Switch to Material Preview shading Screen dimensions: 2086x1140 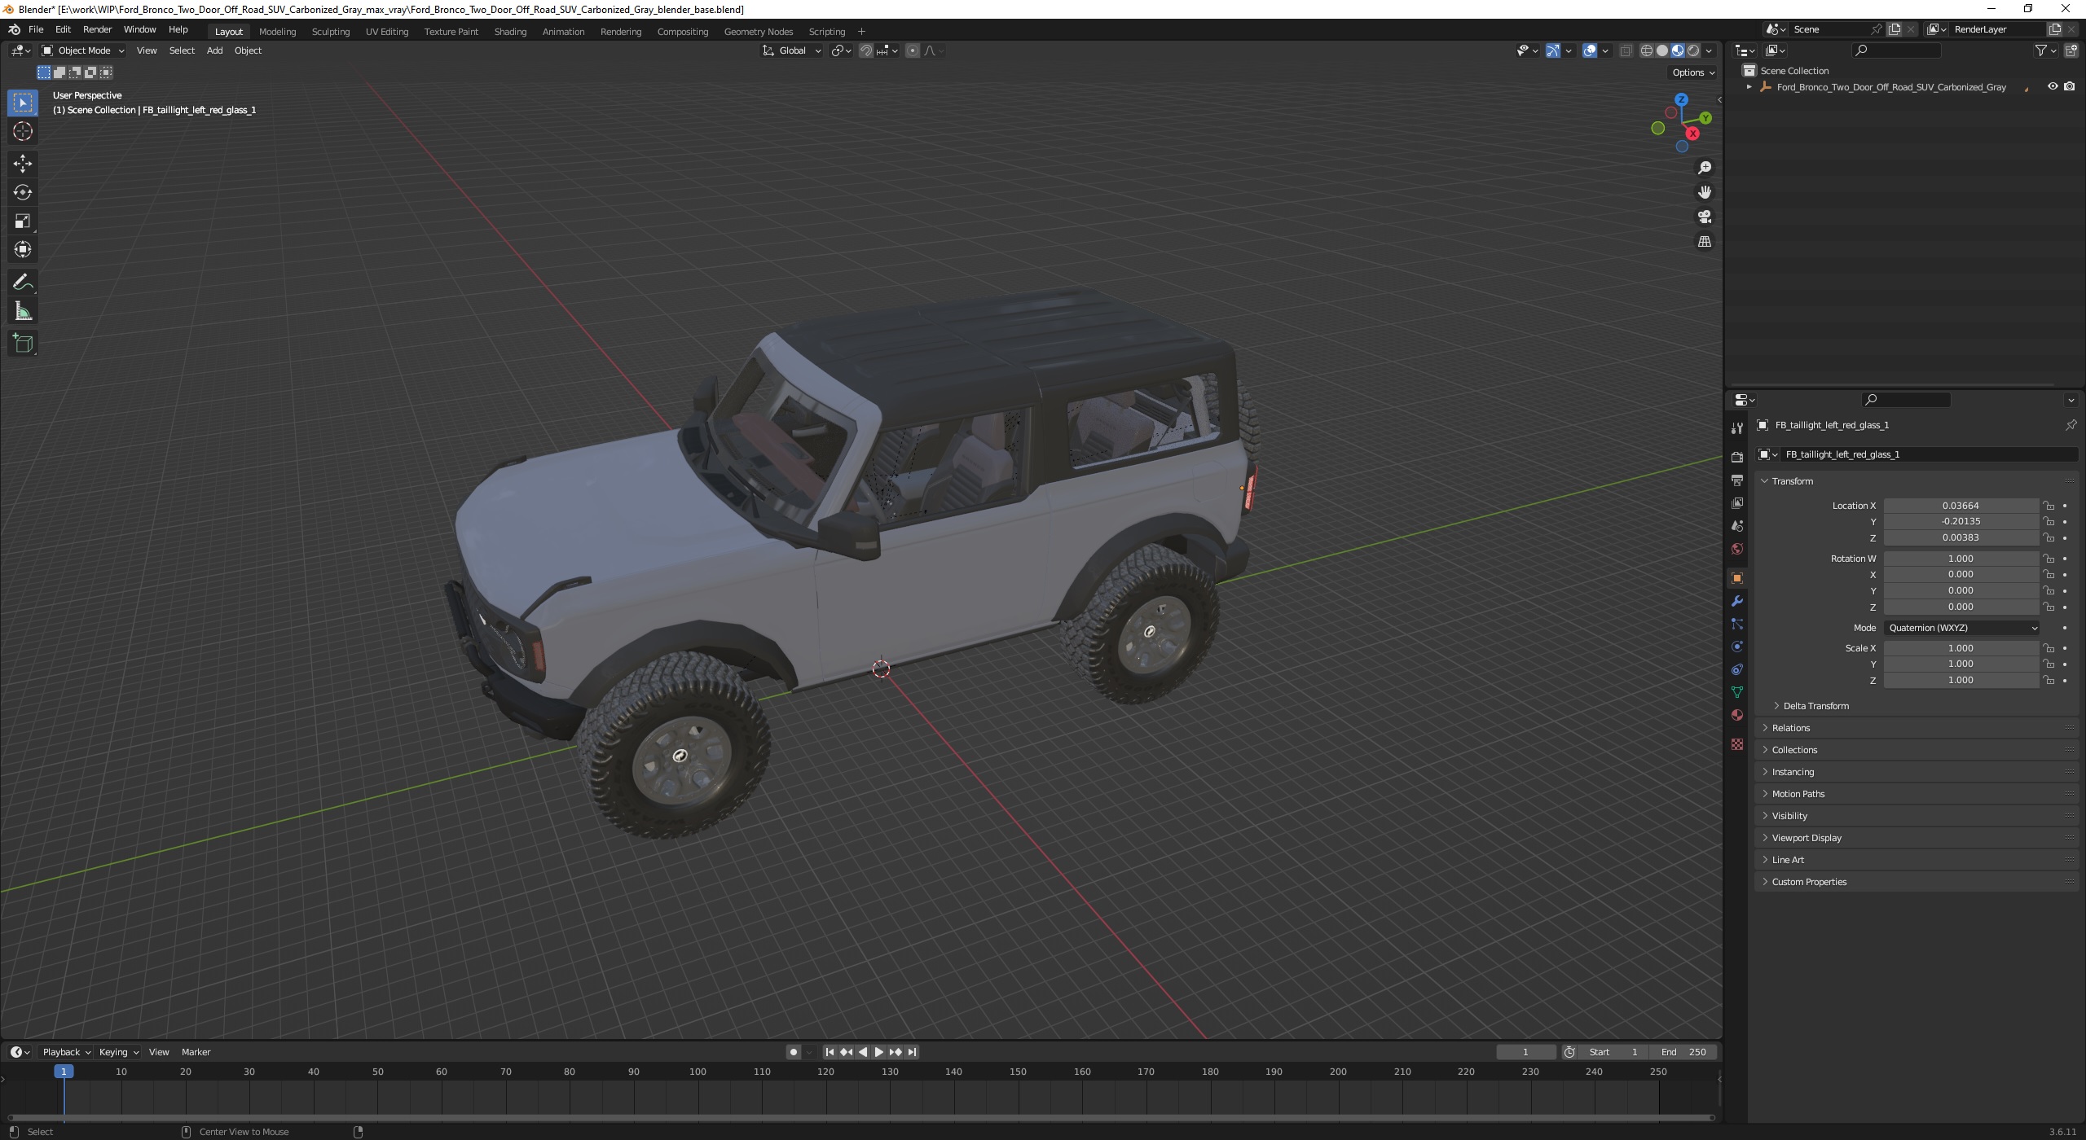pos(1678,50)
